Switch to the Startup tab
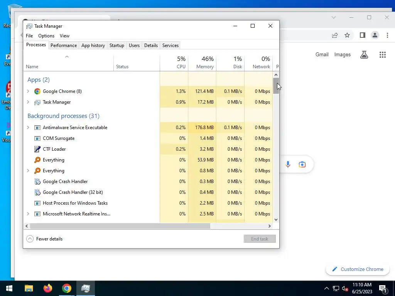The image size is (395, 296). click(117, 45)
